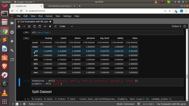
Task: Click the notebook trust shield status icon
Action: [x=139, y=104]
